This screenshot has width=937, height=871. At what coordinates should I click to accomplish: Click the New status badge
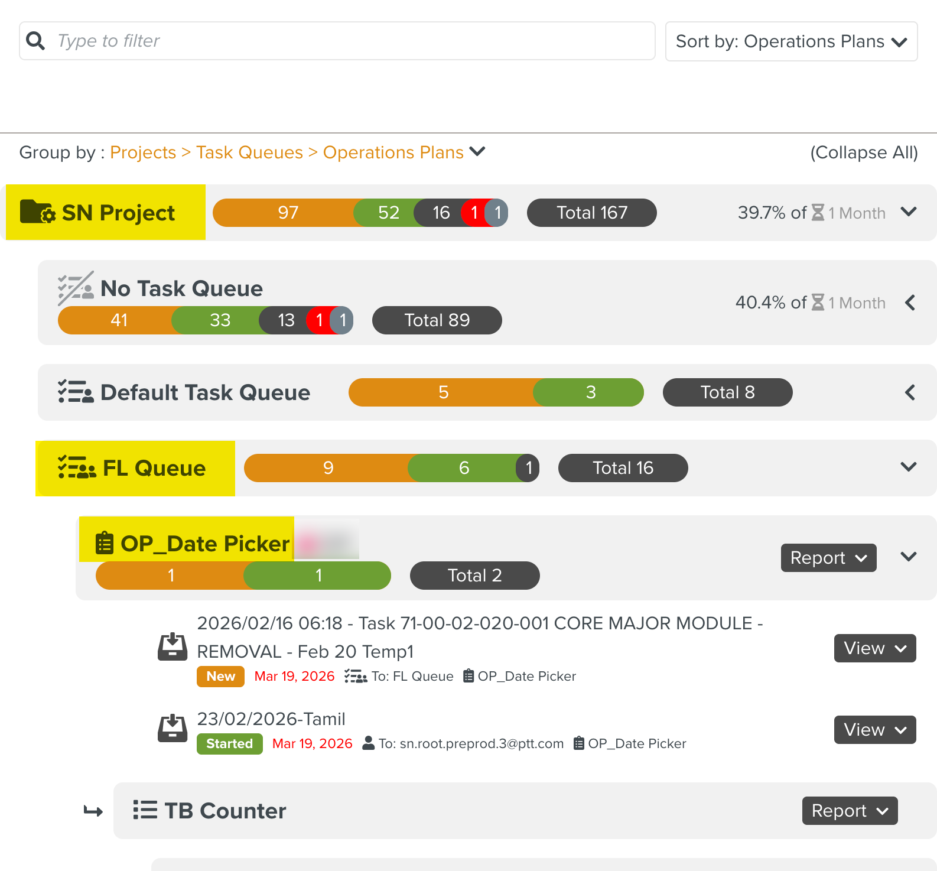click(221, 677)
